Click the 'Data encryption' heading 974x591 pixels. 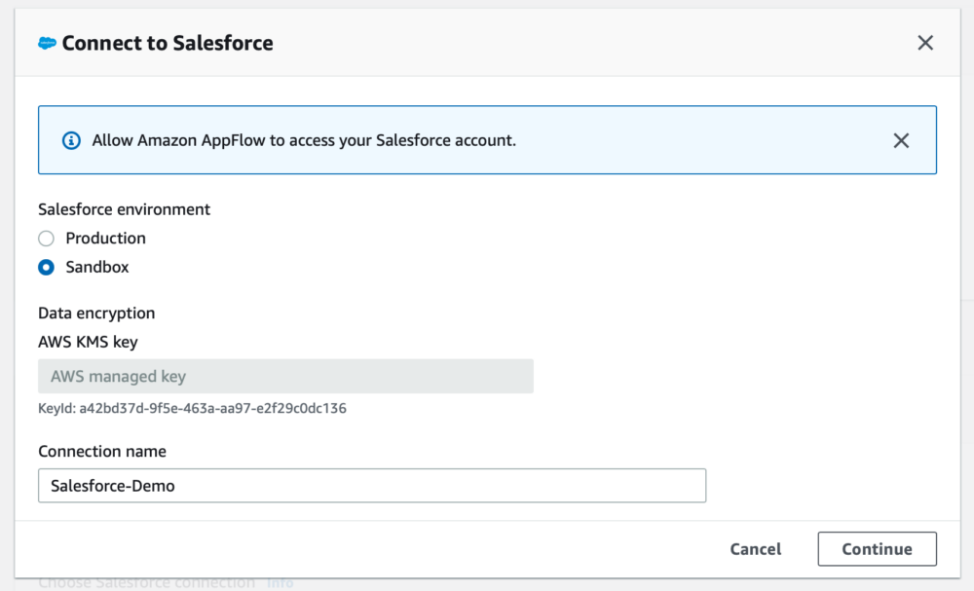tap(96, 313)
